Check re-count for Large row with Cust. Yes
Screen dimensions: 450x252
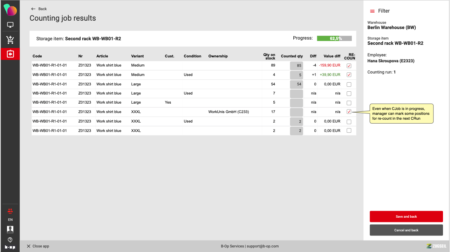point(349,103)
